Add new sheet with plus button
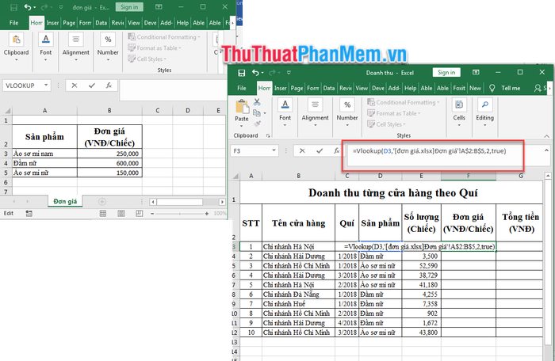Viewport: 555px width, 361px height. pyautogui.click(x=102, y=202)
